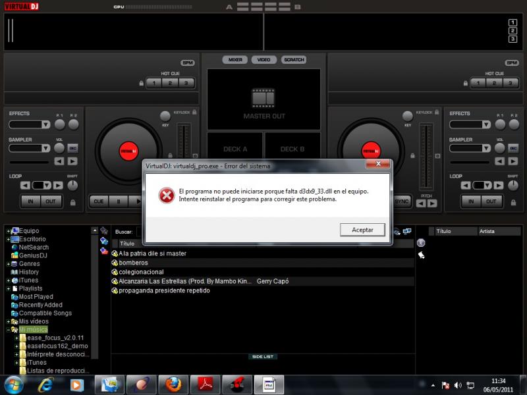Toggle the left deck BPM button

(x=188, y=63)
